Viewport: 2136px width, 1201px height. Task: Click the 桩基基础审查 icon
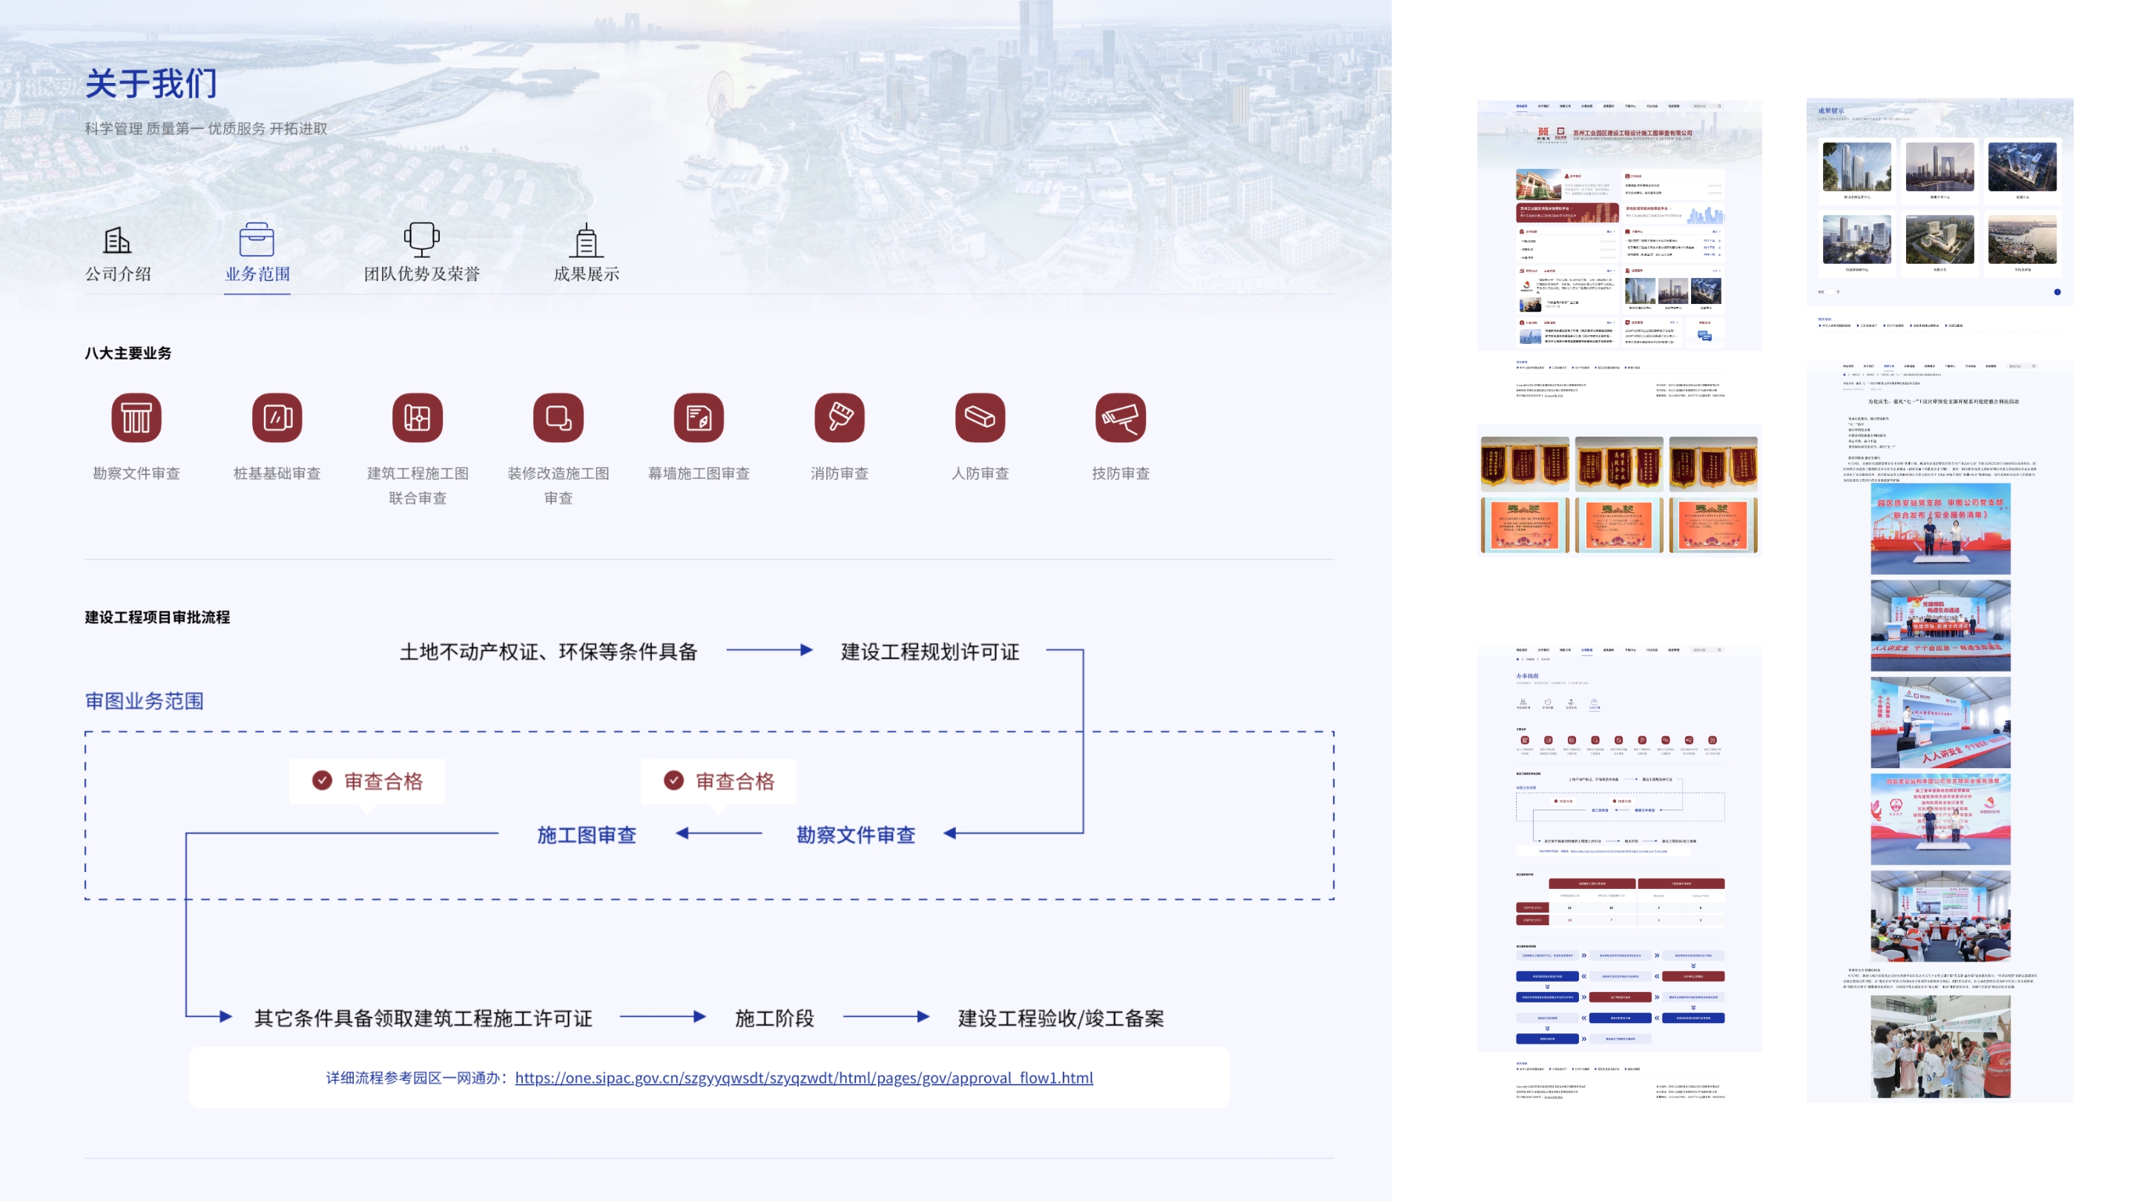tap(277, 417)
